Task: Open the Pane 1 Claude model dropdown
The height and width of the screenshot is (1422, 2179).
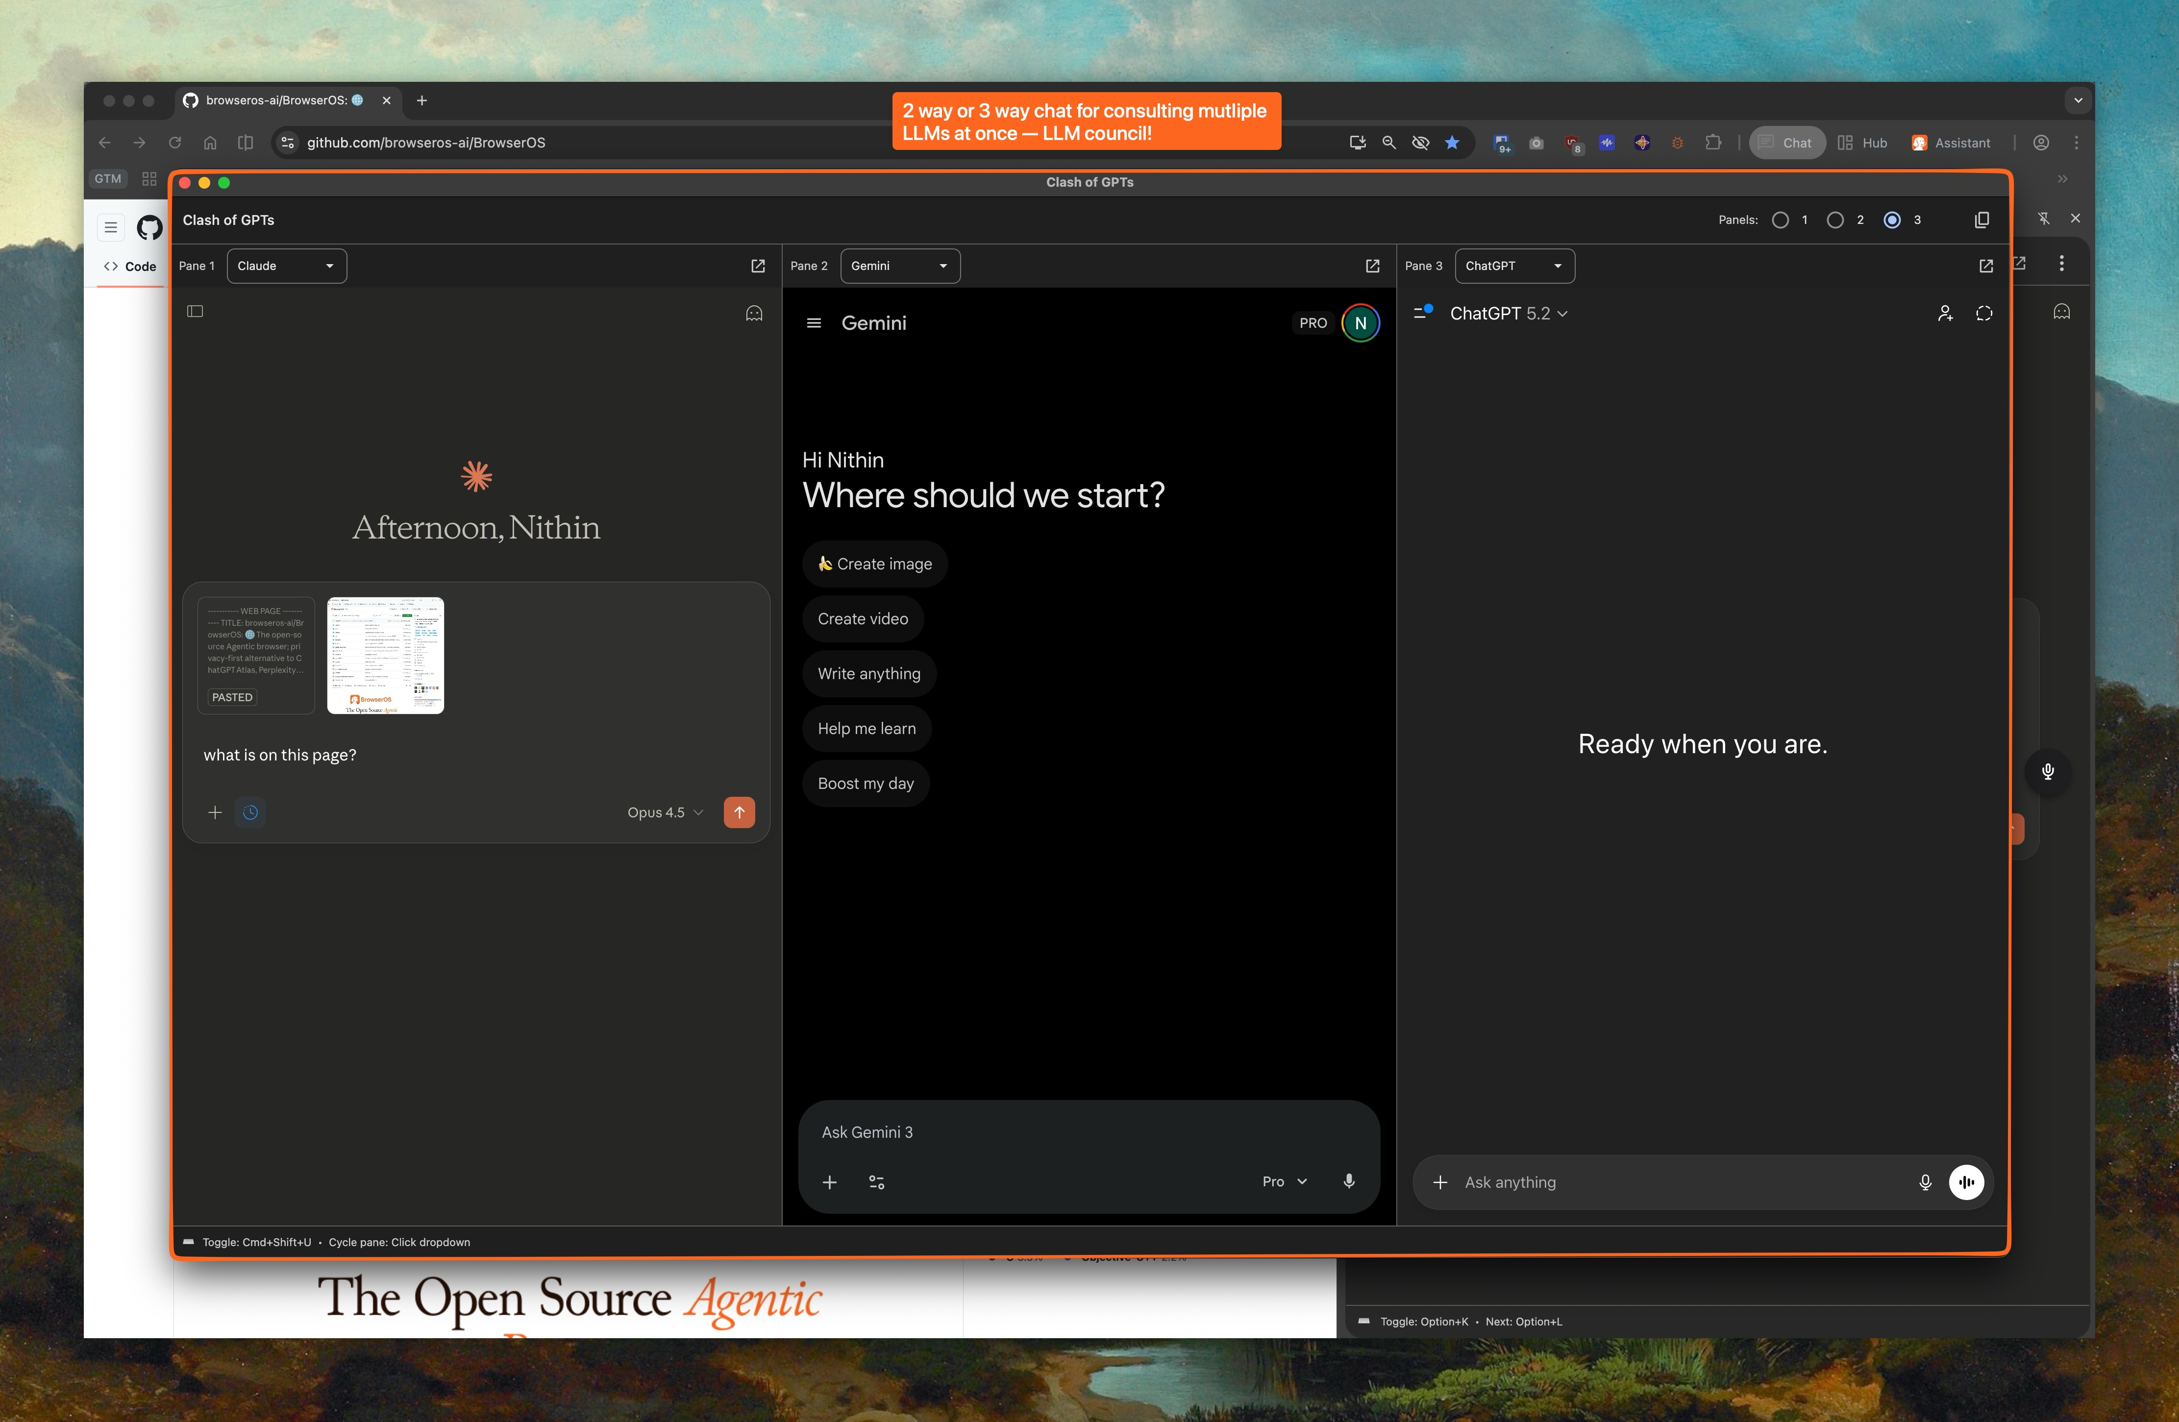Action: pos(286,266)
